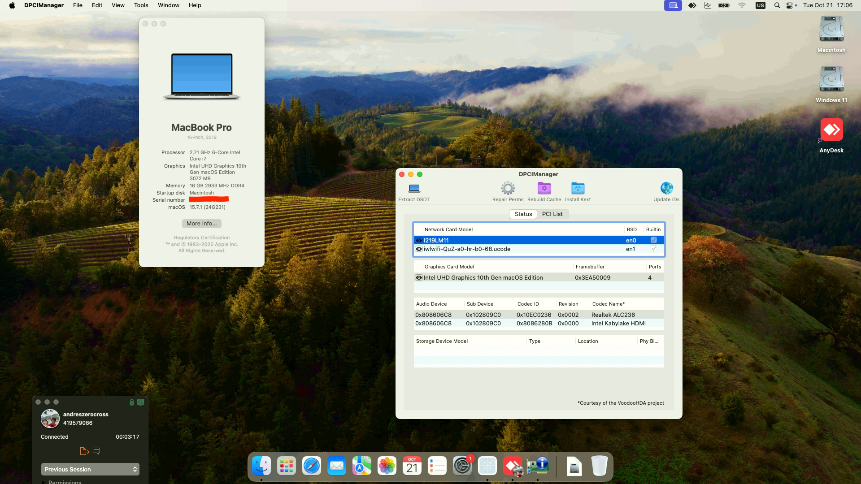Expand the Permissions section in AnyDesk

click(x=65, y=482)
